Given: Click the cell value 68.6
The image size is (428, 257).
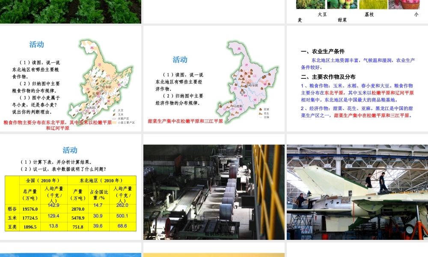Looking at the screenshot, I should [x=122, y=226].
